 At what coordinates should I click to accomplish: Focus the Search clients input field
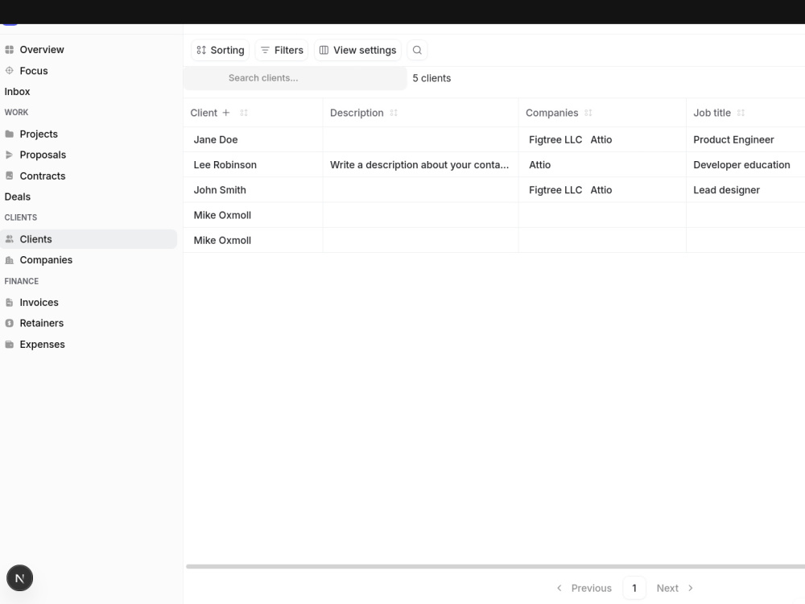point(295,78)
